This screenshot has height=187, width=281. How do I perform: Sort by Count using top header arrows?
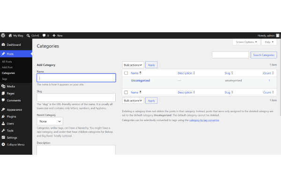[273, 73]
